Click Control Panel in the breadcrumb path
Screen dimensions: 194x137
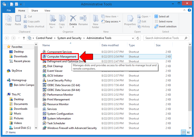pyautogui.click(x=44, y=38)
